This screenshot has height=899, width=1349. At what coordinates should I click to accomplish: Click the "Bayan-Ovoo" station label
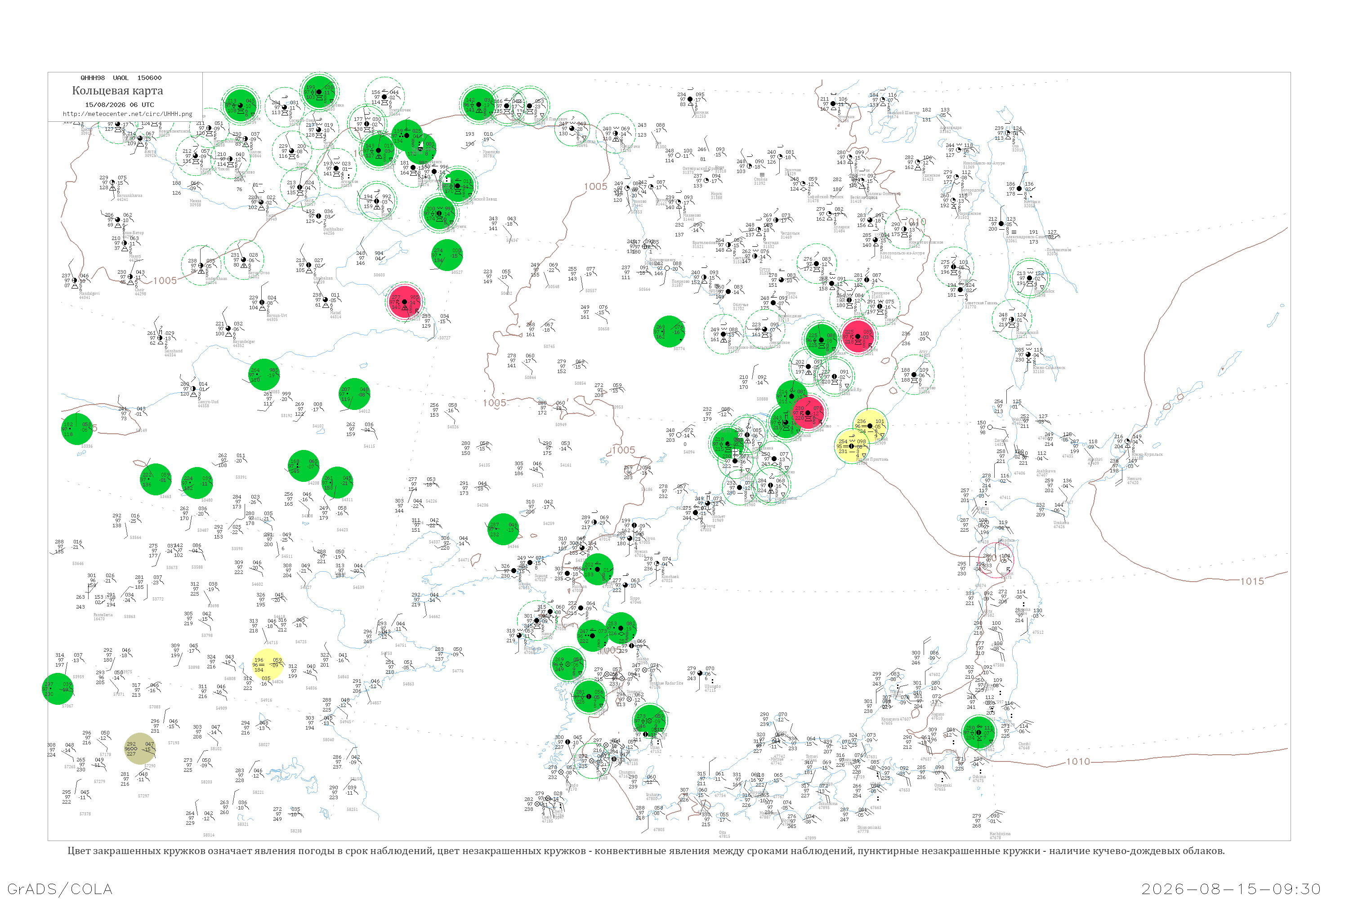(x=259, y=273)
